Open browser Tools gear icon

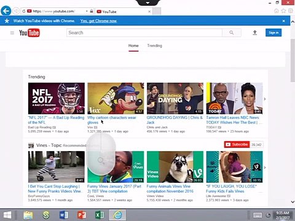291,11
